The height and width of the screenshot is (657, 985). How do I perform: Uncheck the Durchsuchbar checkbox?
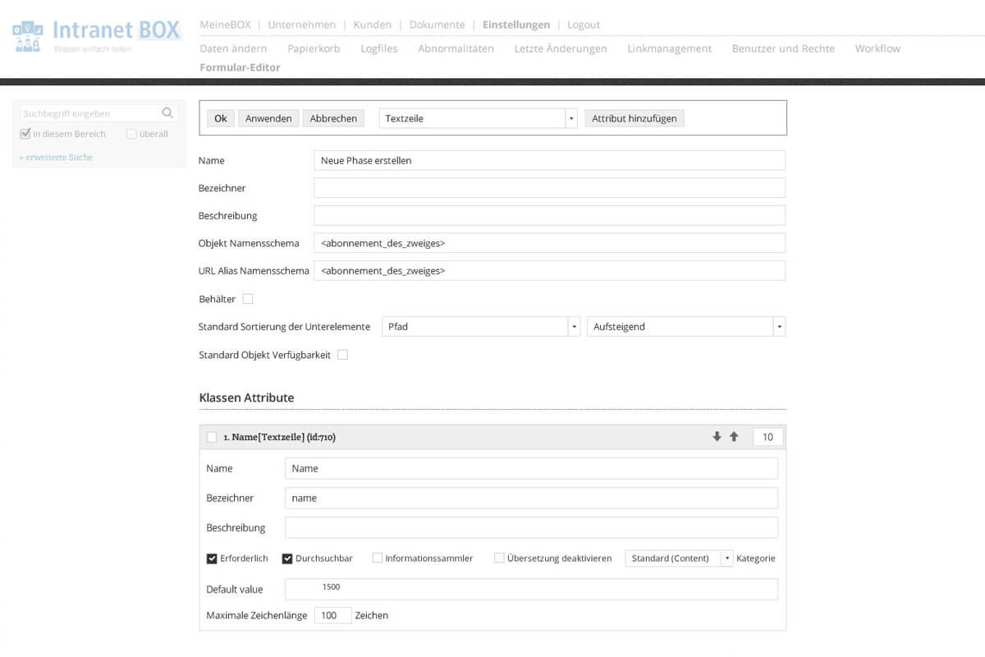click(x=287, y=558)
